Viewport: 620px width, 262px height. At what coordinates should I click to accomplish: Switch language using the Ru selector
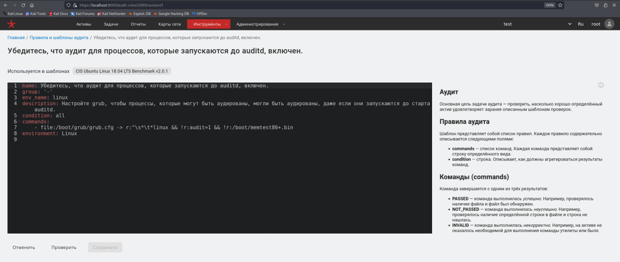581,24
